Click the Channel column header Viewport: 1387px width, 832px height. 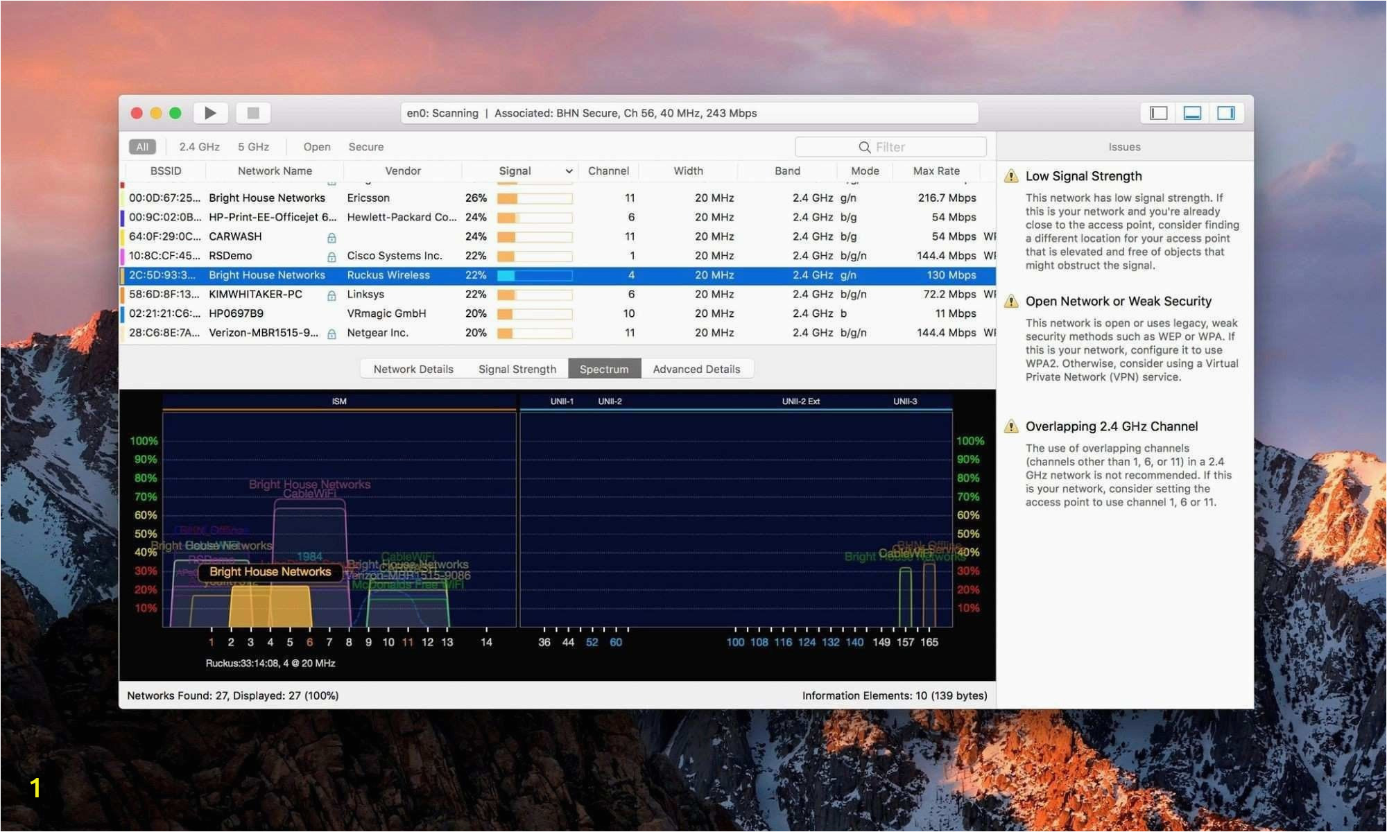pyautogui.click(x=608, y=171)
